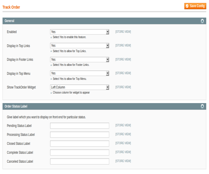Focus the Complete Status Label field
Image resolution: width=209 pixels, height=174 pixels.
coord(80,153)
